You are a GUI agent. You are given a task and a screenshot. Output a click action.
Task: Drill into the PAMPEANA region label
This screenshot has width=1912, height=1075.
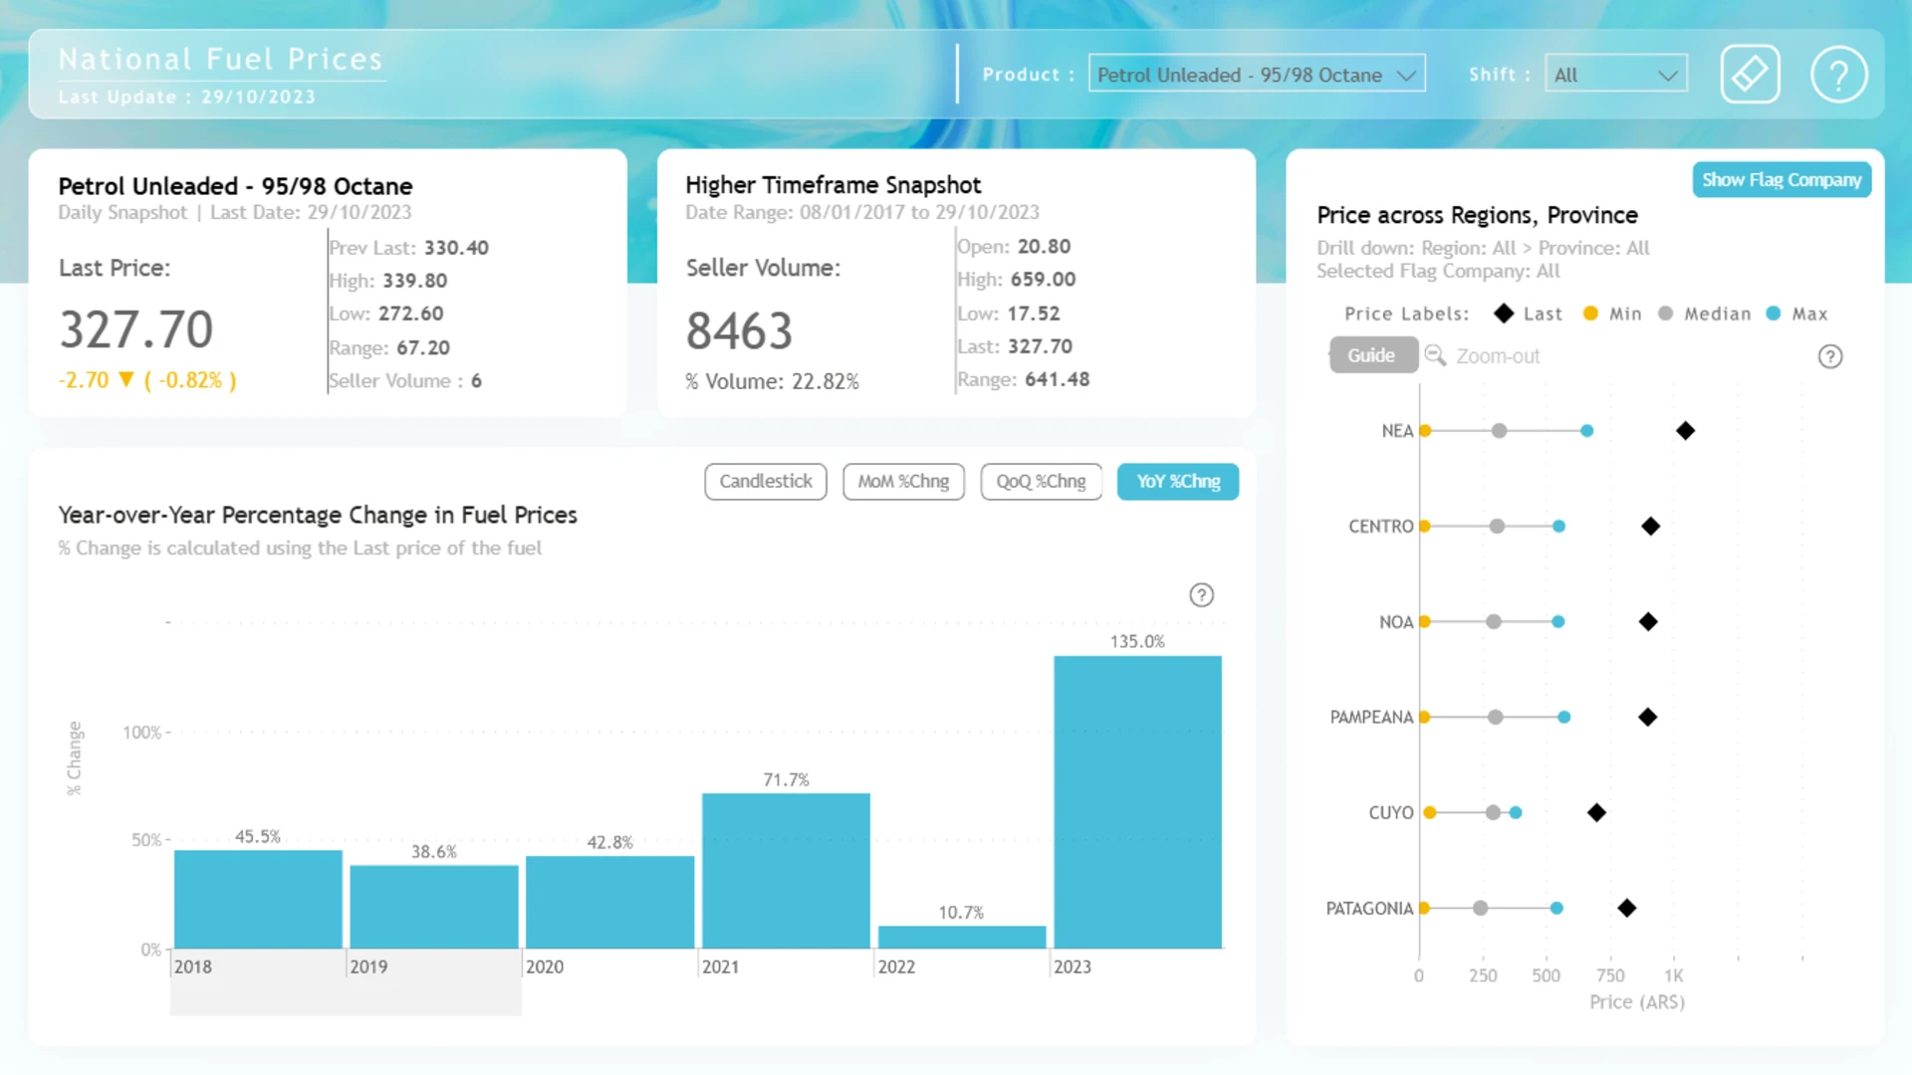click(x=1371, y=718)
